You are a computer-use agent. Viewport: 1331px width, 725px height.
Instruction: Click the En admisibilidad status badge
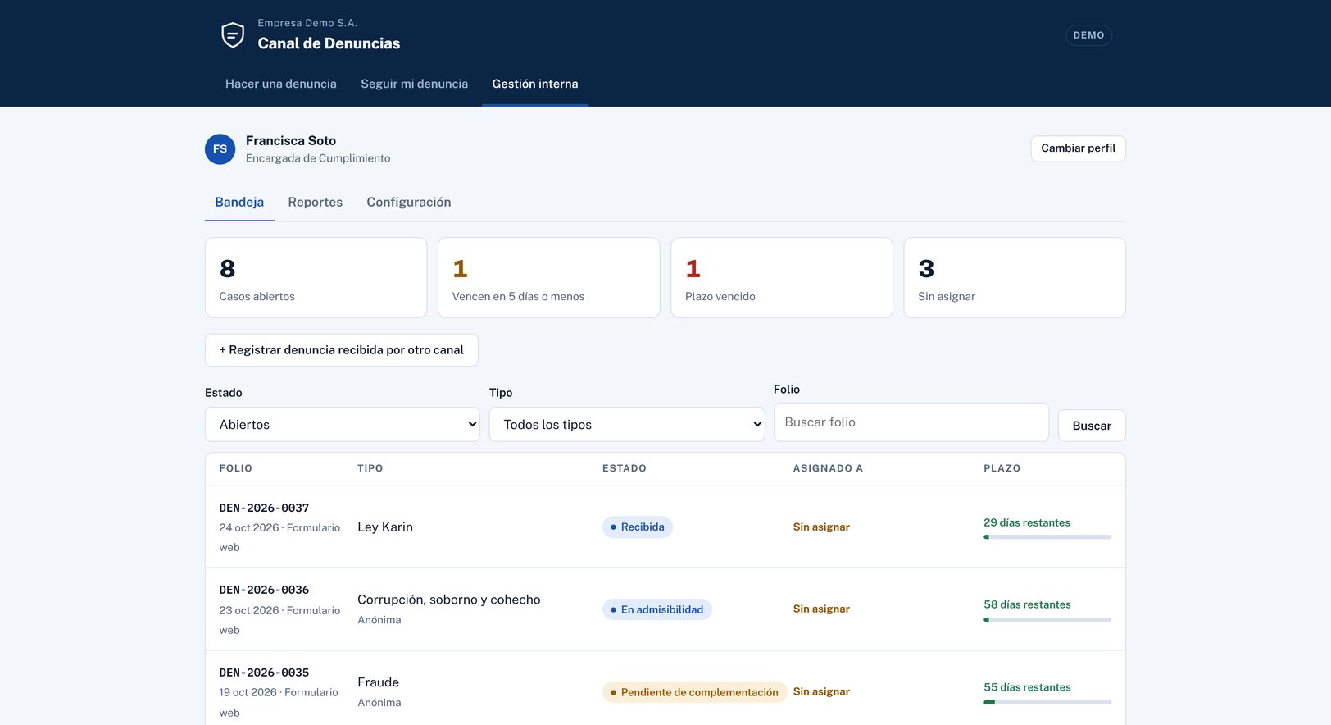[657, 609]
